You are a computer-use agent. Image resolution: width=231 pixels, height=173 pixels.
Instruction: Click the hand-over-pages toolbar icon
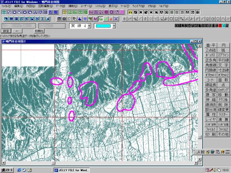coord(75,19)
